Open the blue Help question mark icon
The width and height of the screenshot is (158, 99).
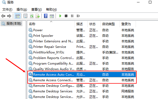point(46,16)
